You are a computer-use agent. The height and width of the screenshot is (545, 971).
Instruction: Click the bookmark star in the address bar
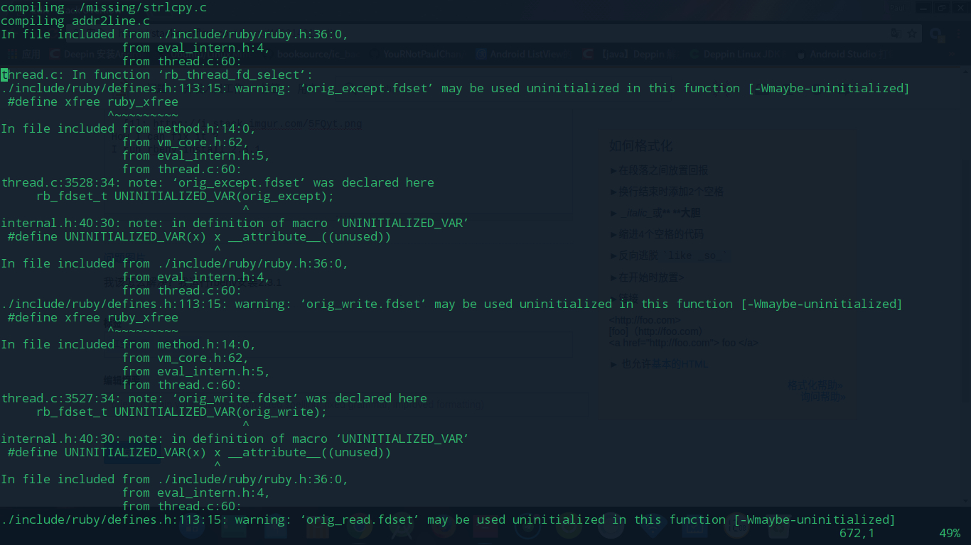(911, 34)
